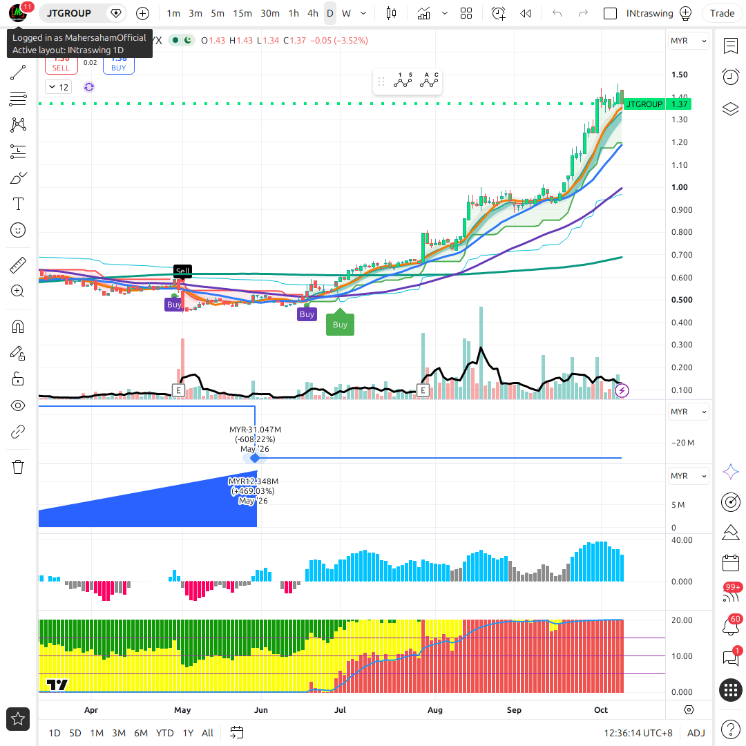The width and height of the screenshot is (746, 746).
Task: Select the Text annotation tool
Action: 18,204
